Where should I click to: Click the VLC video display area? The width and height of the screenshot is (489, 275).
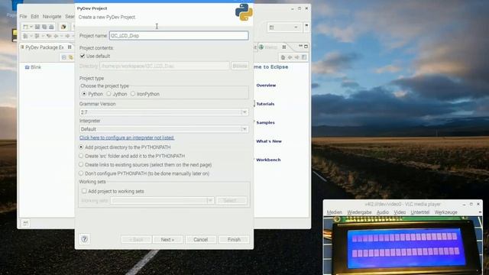403,246
